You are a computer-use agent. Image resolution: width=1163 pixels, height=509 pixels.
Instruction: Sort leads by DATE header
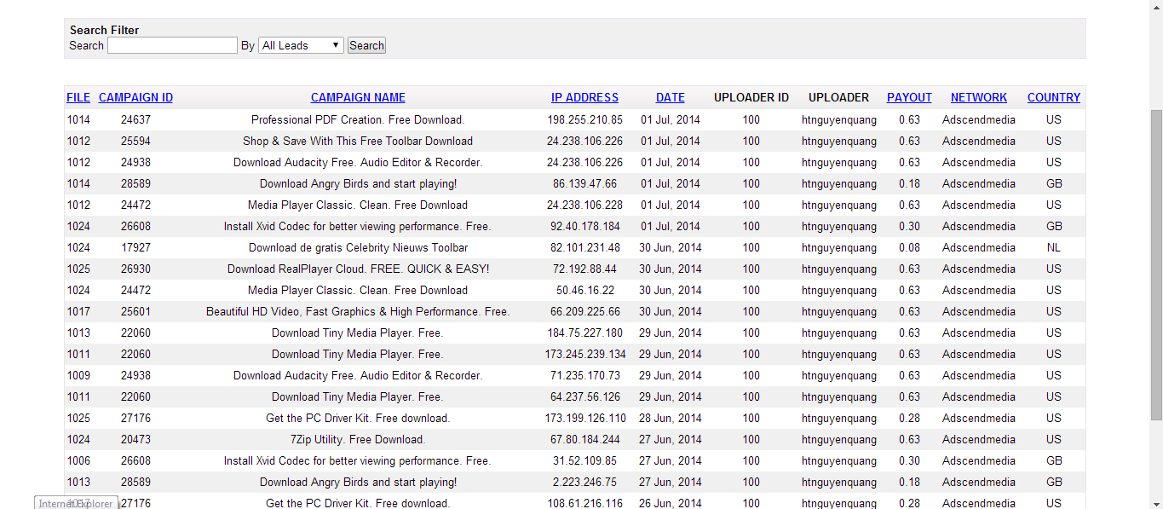click(x=670, y=97)
